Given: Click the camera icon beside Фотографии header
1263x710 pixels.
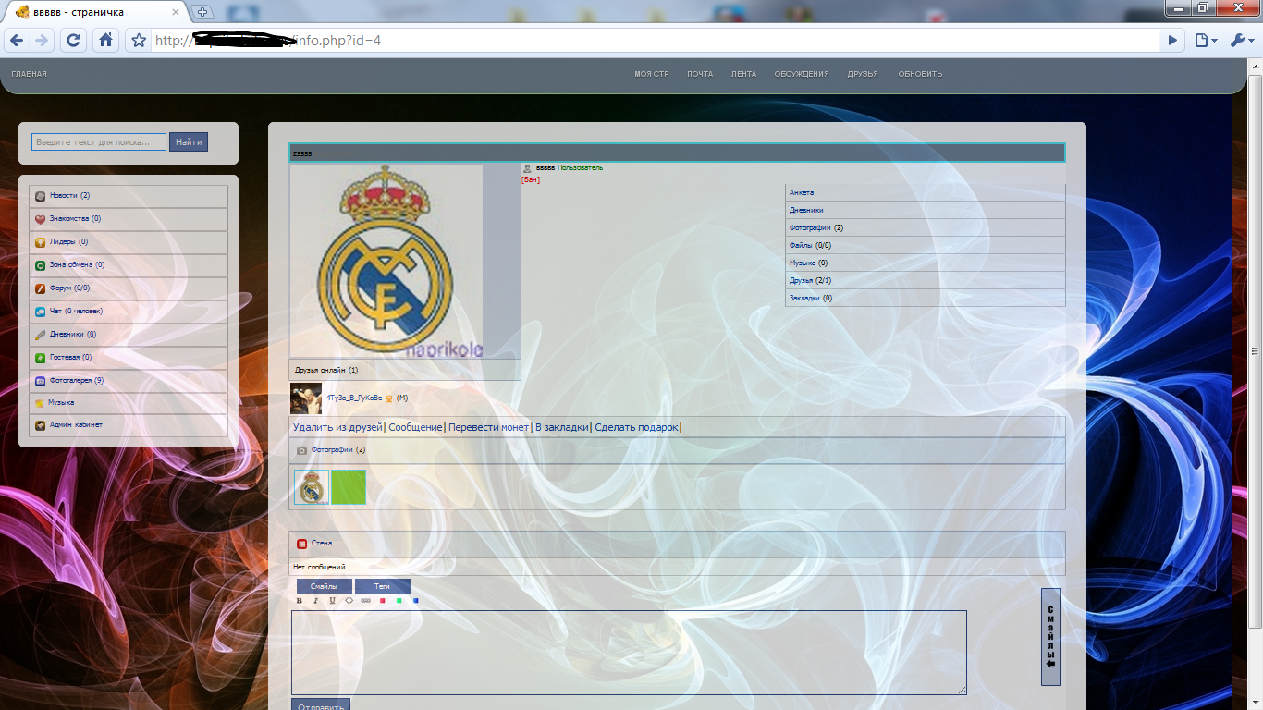Looking at the screenshot, I should pos(301,450).
